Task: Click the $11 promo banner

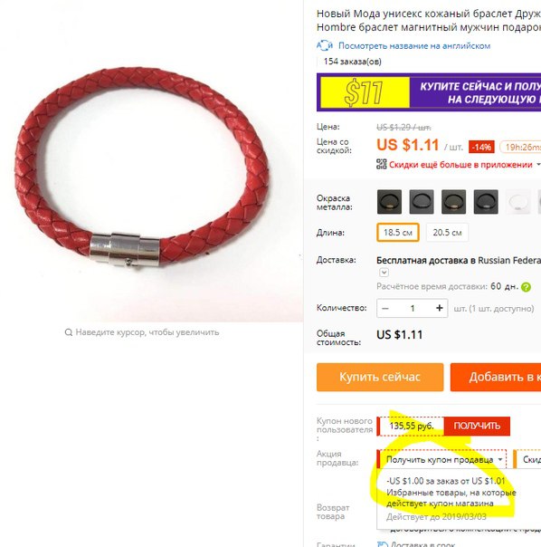Action: click(429, 92)
